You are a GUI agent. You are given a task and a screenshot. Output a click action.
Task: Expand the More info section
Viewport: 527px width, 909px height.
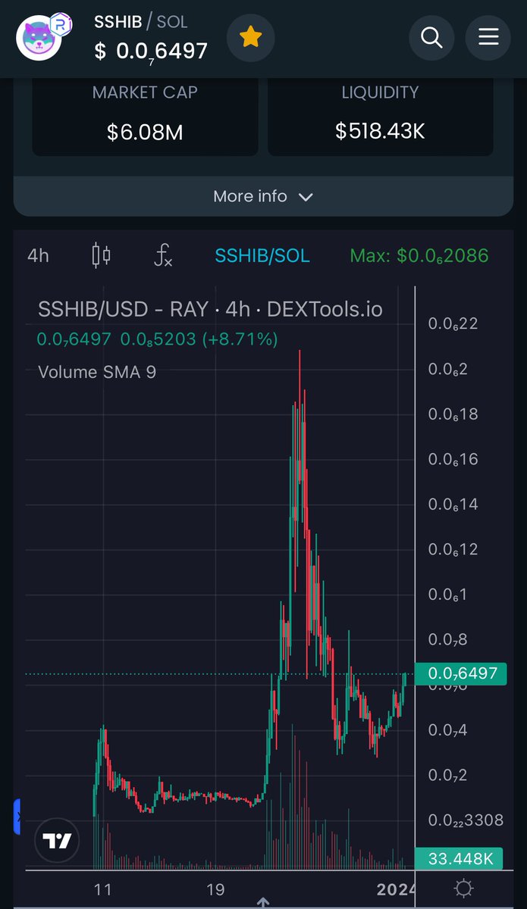[263, 196]
